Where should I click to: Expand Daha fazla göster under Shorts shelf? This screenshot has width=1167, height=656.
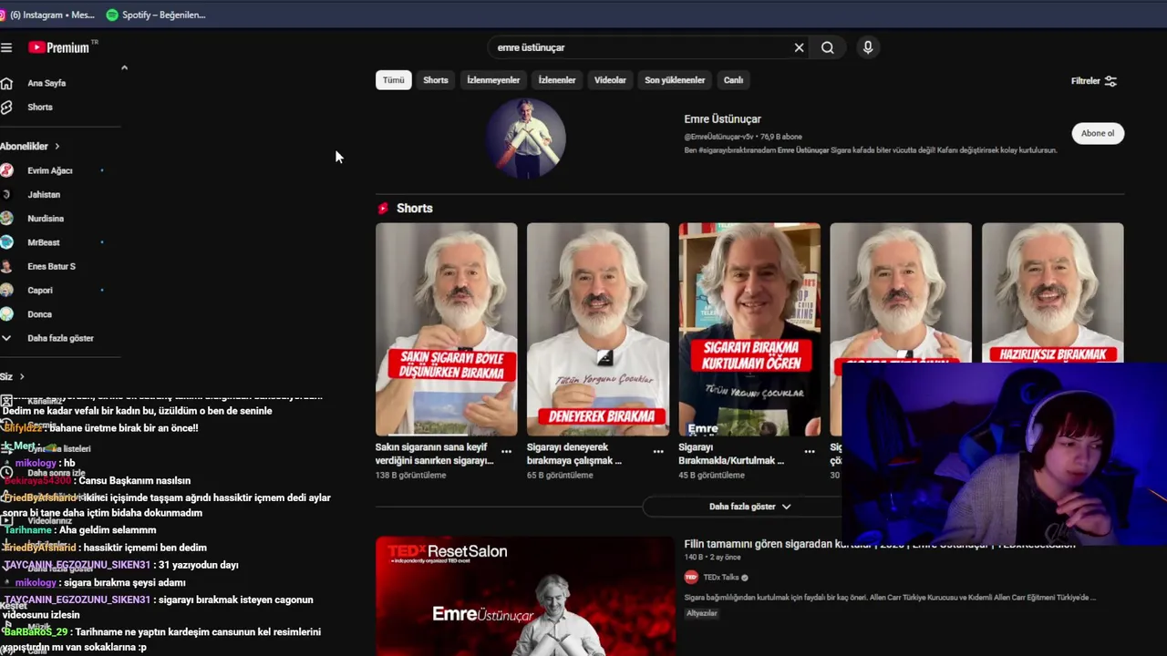pyautogui.click(x=749, y=507)
